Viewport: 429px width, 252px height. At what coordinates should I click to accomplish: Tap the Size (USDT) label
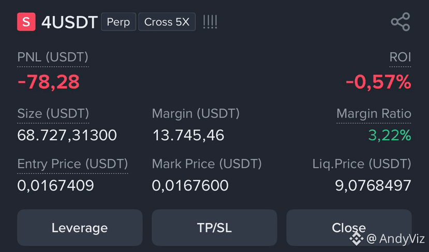click(53, 113)
